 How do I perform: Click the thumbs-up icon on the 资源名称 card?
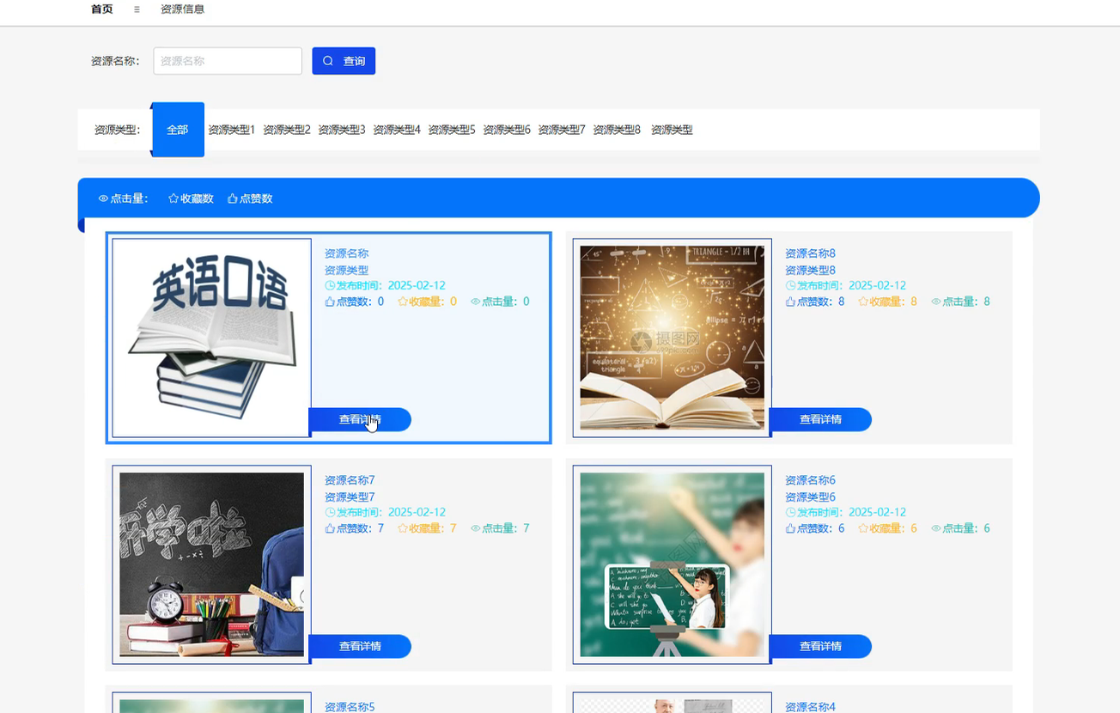point(330,302)
